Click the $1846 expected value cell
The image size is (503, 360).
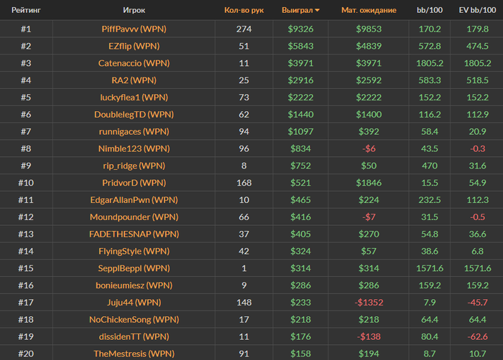pyautogui.click(x=369, y=183)
